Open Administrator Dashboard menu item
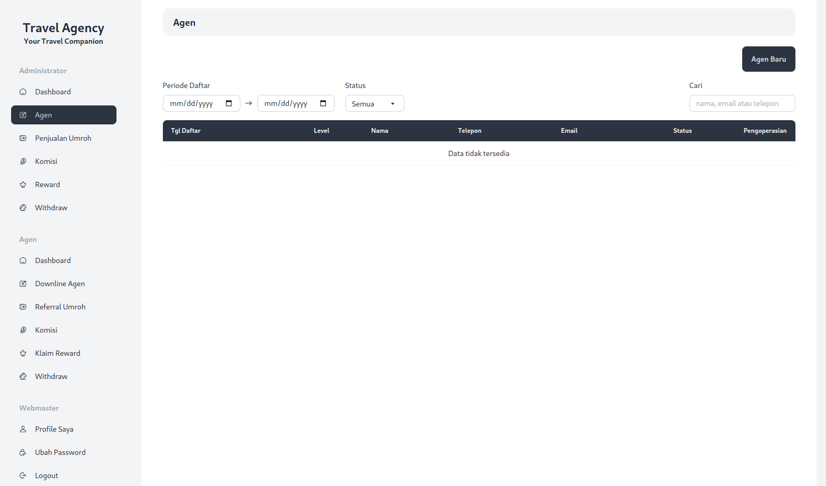This screenshot has width=826, height=486. click(x=53, y=92)
